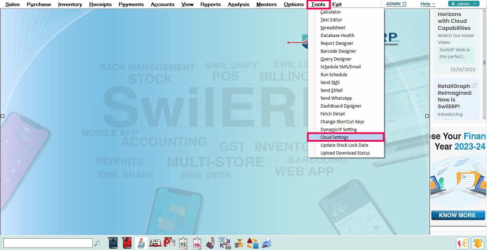Screen dimensions: 487x250
Task: Click the Exit menu item
Action: (x=337, y=4)
